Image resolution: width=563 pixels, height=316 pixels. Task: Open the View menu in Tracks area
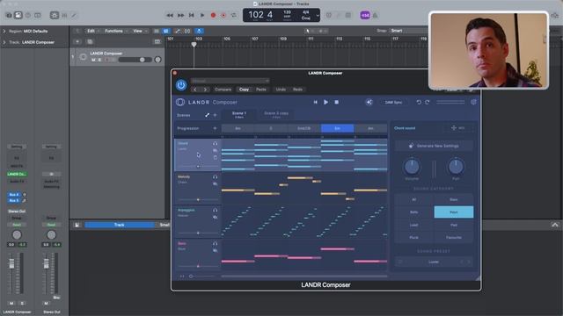140,32
